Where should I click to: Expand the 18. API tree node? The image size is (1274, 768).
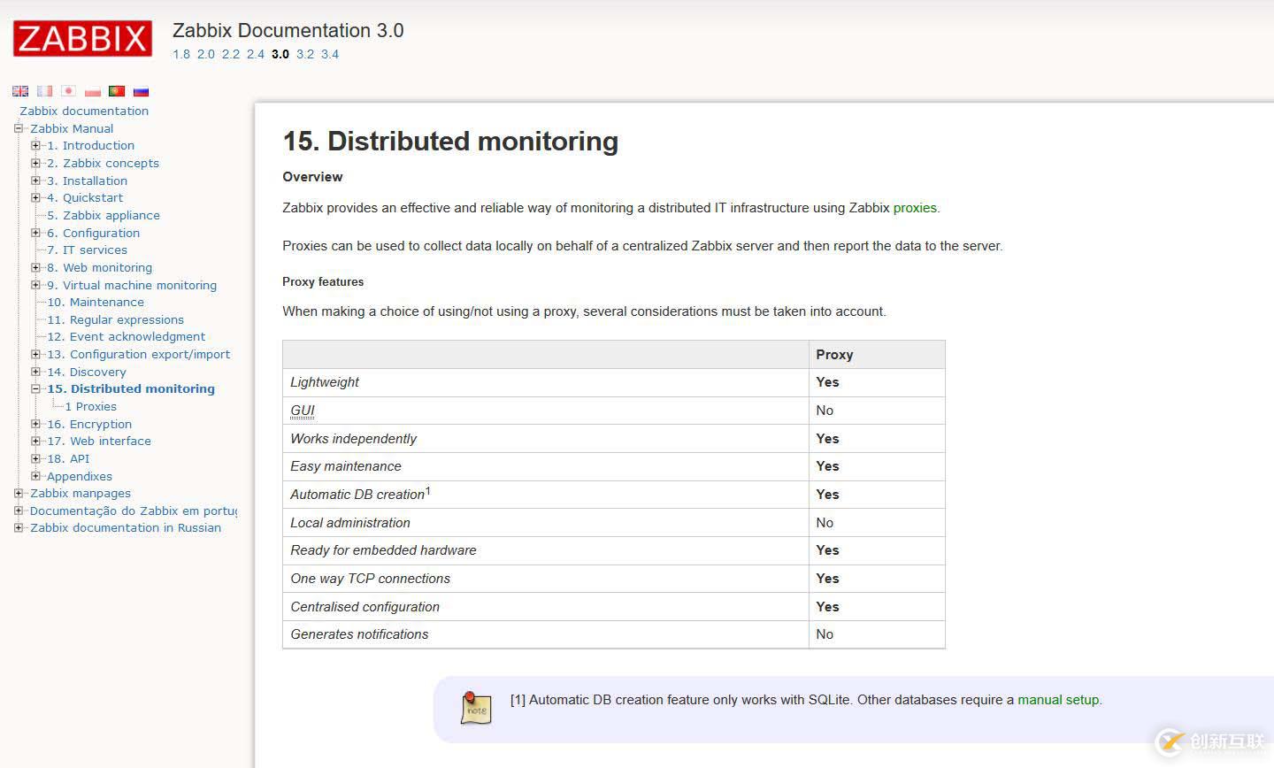click(35, 458)
